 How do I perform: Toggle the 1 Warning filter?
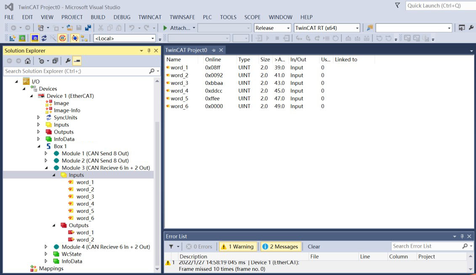point(238,246)
